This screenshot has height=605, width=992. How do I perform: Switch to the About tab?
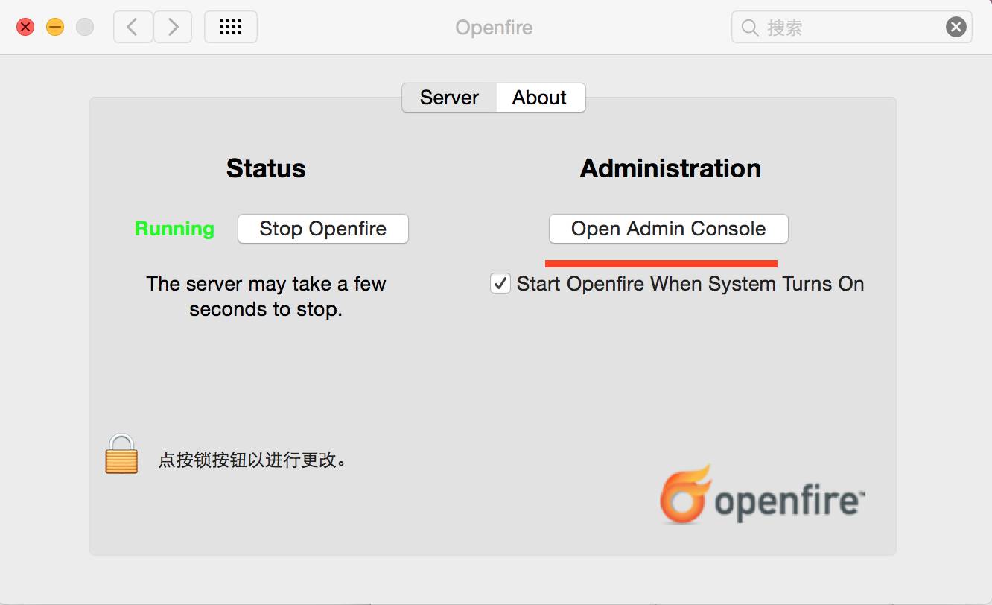coord(540,98)
